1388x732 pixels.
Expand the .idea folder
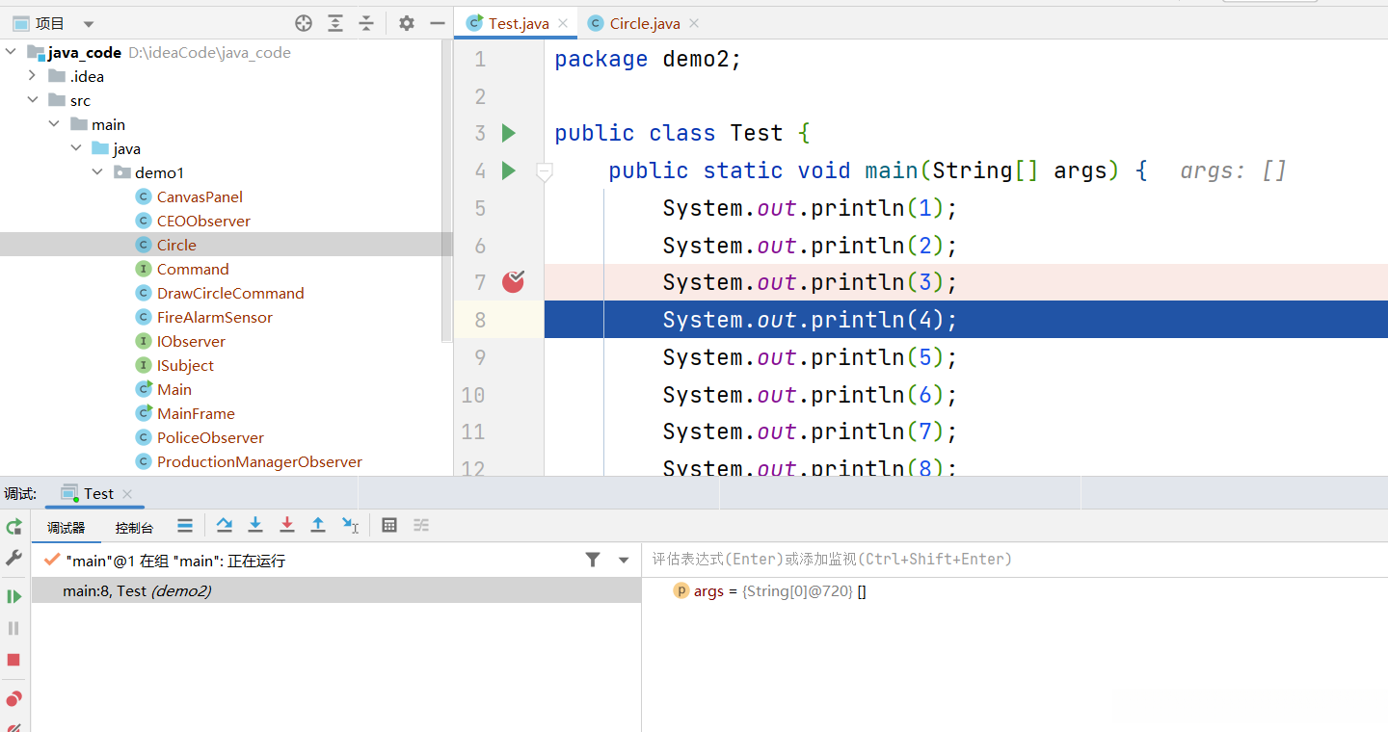(33, 76)
